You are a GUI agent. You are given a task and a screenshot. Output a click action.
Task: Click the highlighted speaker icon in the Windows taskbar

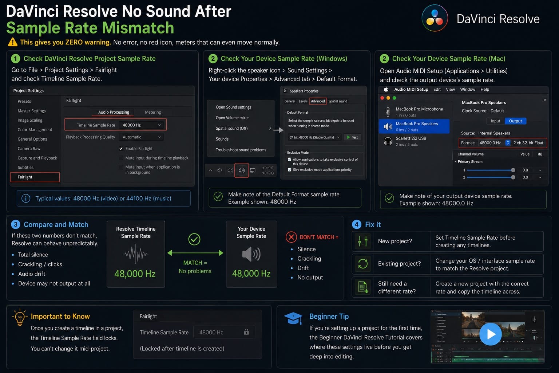[x=241, y=170]
